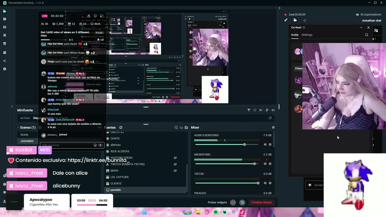Open the account profile icon in the sidebar
Viewport: 386px width, 217px height.
(x=5, y=201)
